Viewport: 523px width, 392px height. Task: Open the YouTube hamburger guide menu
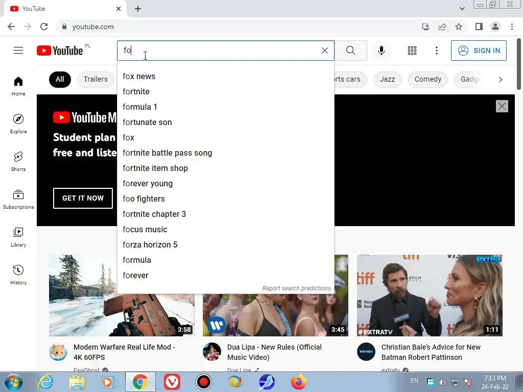coord(18,51)
